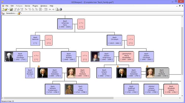Click the printer icon in the toolbar

pyautogui.click(x=61, y=9)
